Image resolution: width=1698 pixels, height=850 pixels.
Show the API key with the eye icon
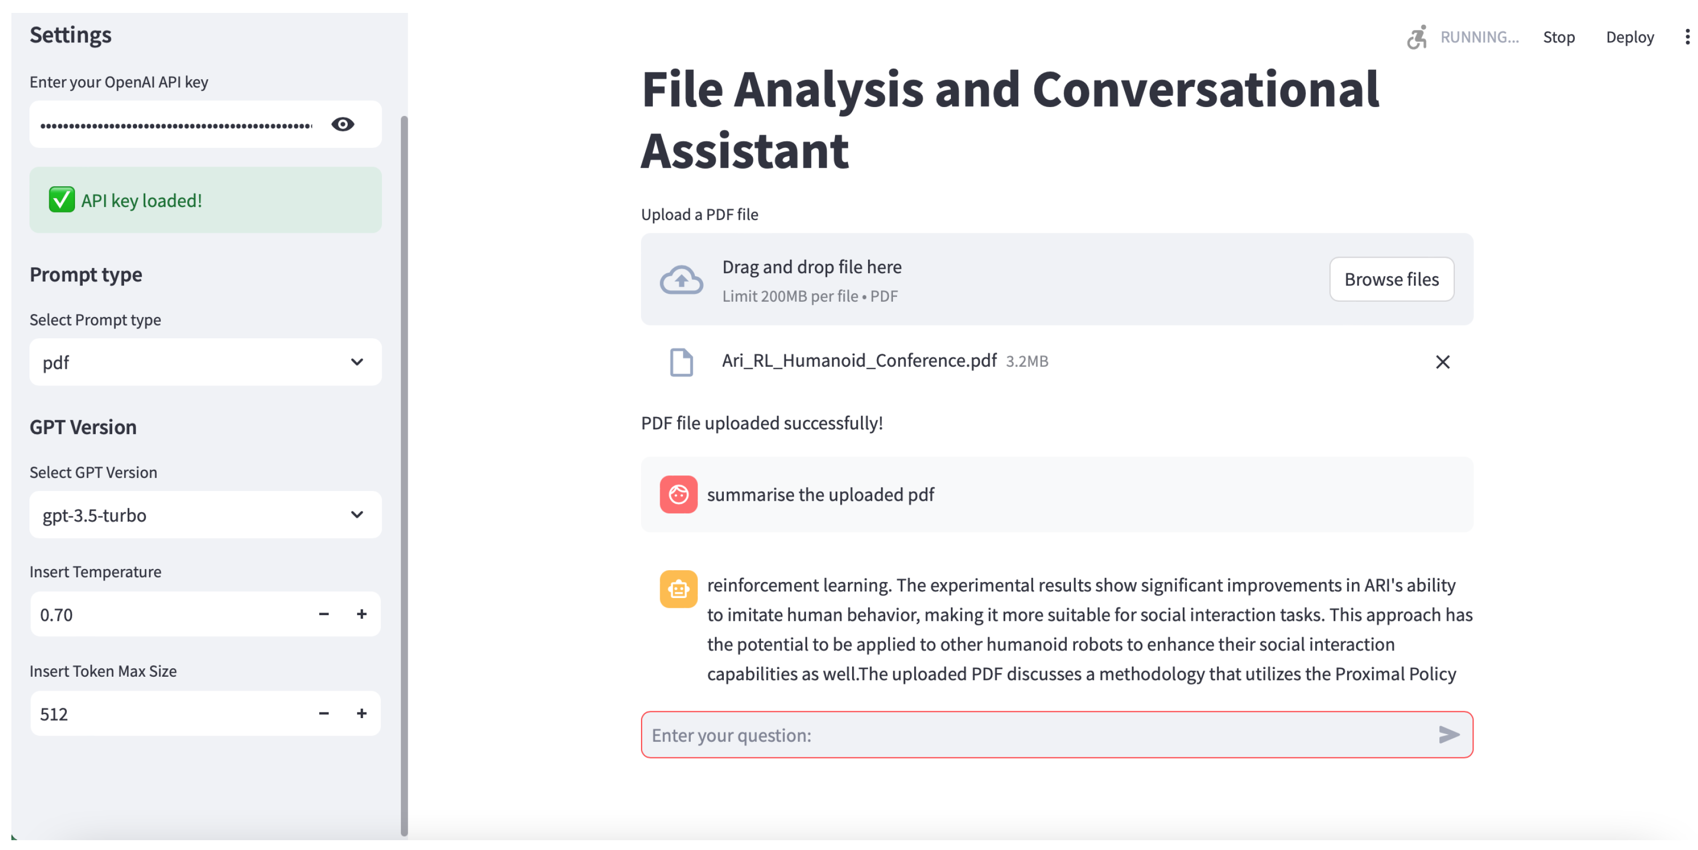point(343,125)
